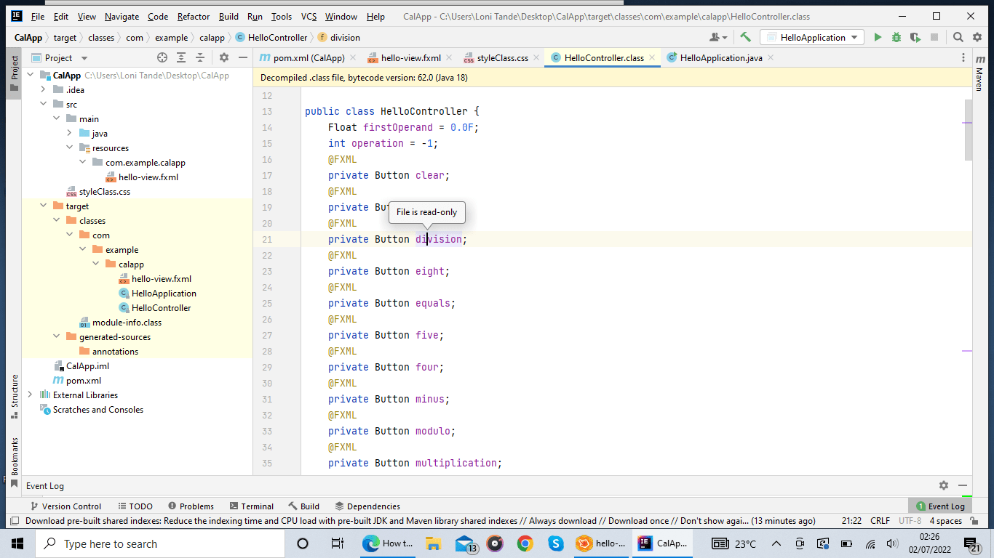The image size is (994, 558).
Task: Click the editor's vertical scrollbar
Action: coord(968,131)
